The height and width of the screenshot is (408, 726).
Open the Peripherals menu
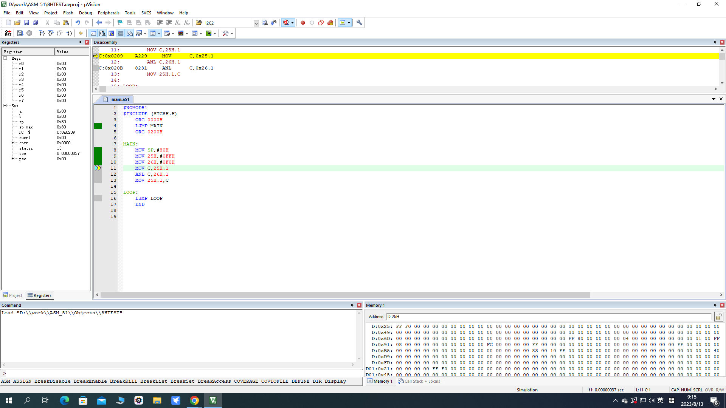(x=108, y=13)
